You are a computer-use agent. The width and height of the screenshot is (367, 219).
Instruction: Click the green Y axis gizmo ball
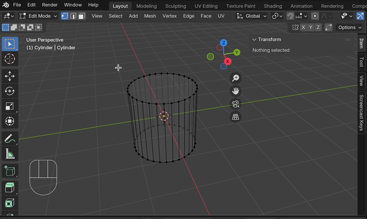[237, 52]
